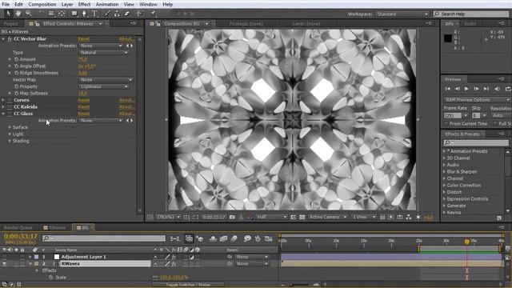This screenshot has width=512, height=288.
Task: Open About for CC Kaleida
Action: click(x=126, y=107)
